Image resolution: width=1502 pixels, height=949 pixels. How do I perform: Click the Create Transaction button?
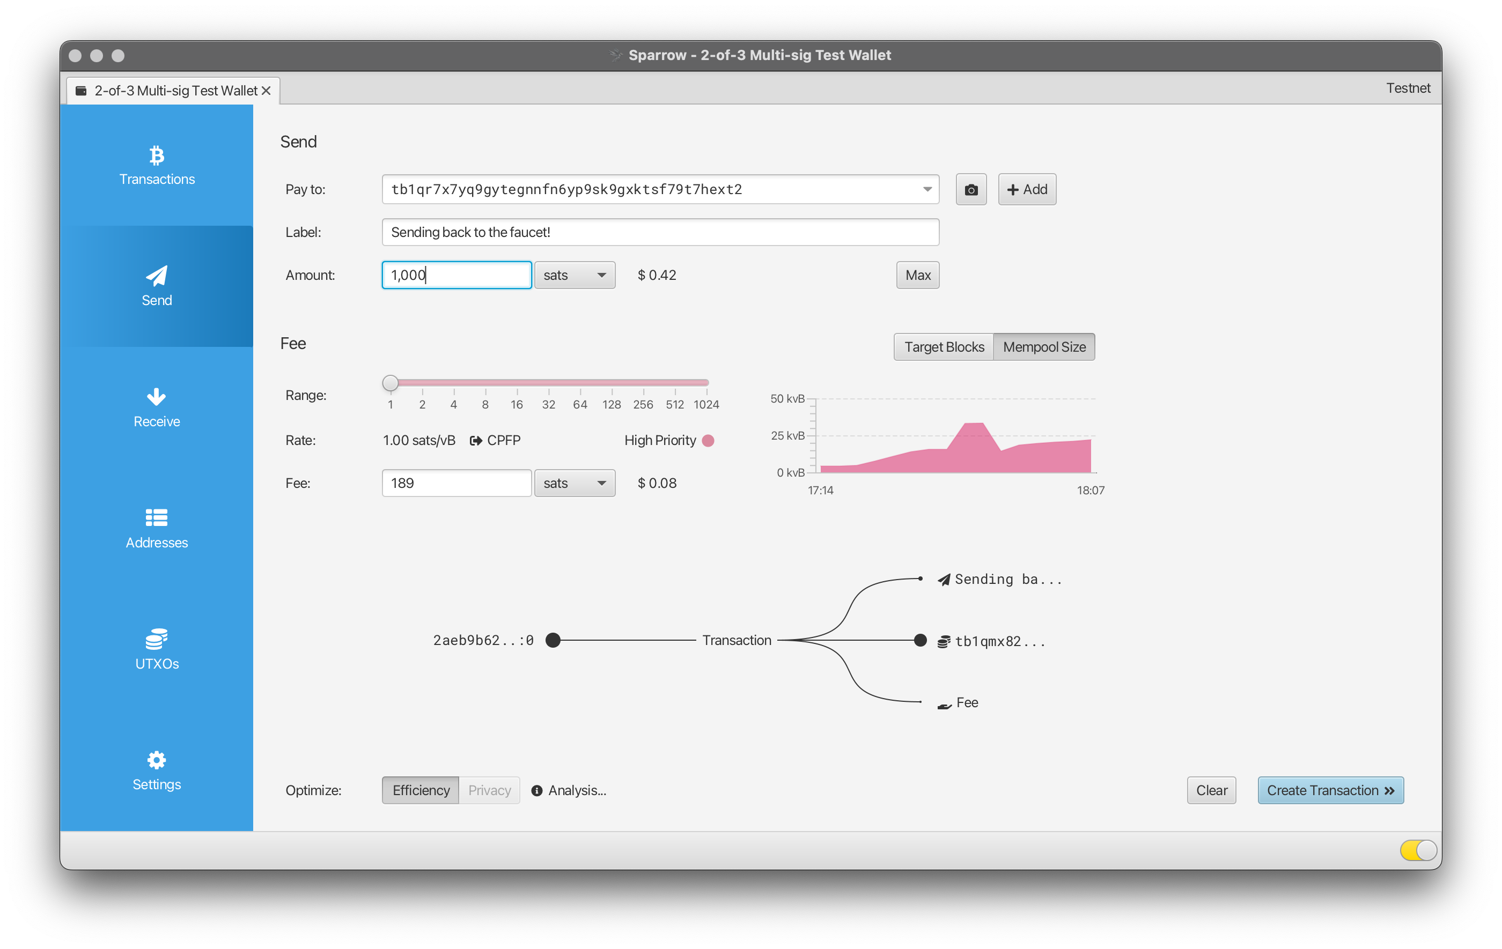point(1330,791)
